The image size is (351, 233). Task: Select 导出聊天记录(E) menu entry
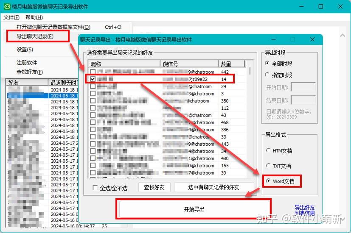point(35,36)
